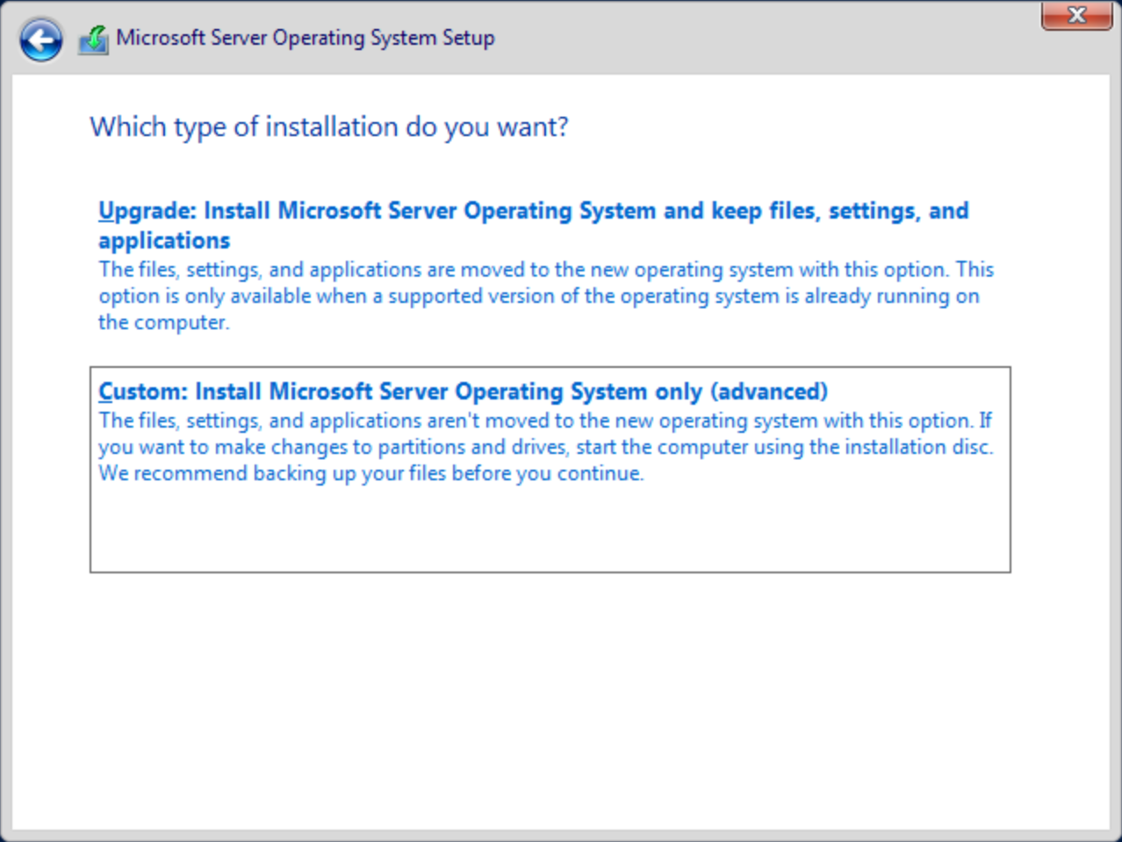Click the Upgrade option heading text
Image resolution: width=1122 pixels, height=842 pixels.
[532, 211]
